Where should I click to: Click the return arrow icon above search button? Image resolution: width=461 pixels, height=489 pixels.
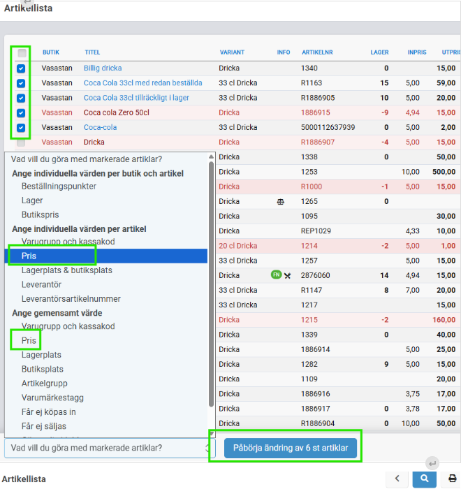click(x=432, y=462)
